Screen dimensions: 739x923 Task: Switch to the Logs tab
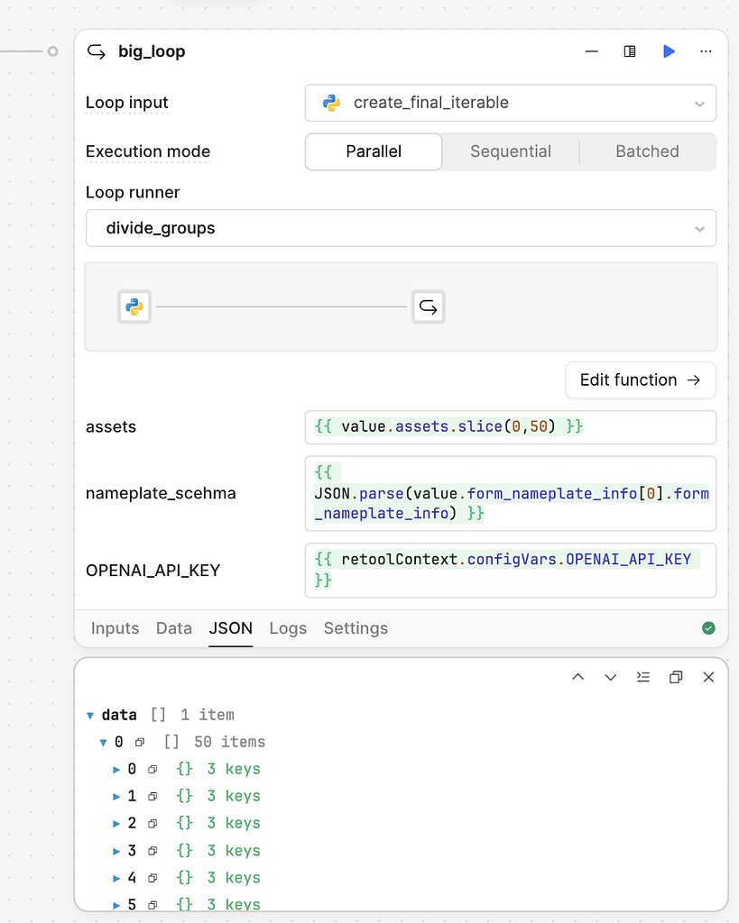click(x=288, y=628)
